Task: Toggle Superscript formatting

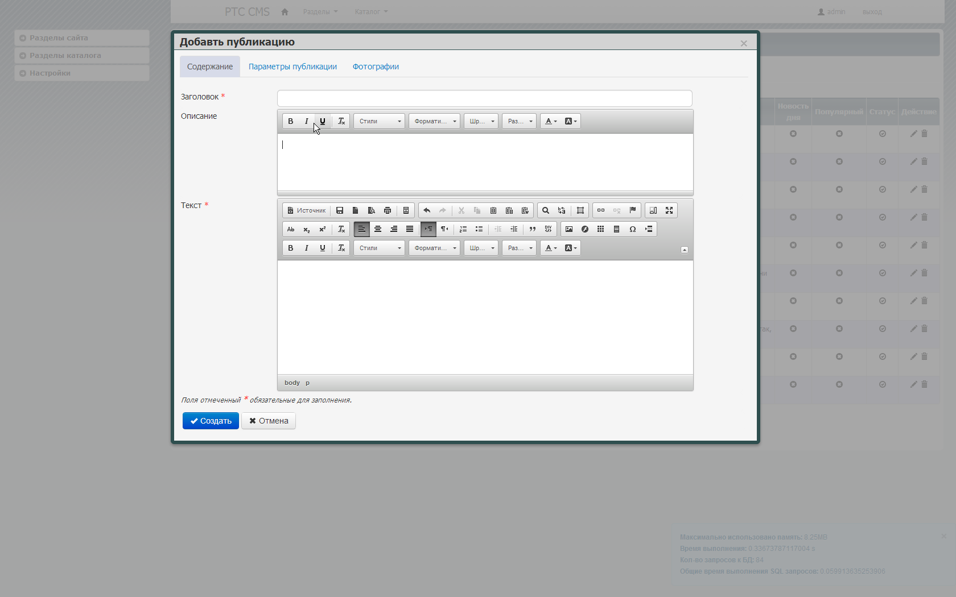Action: point(323,229)
